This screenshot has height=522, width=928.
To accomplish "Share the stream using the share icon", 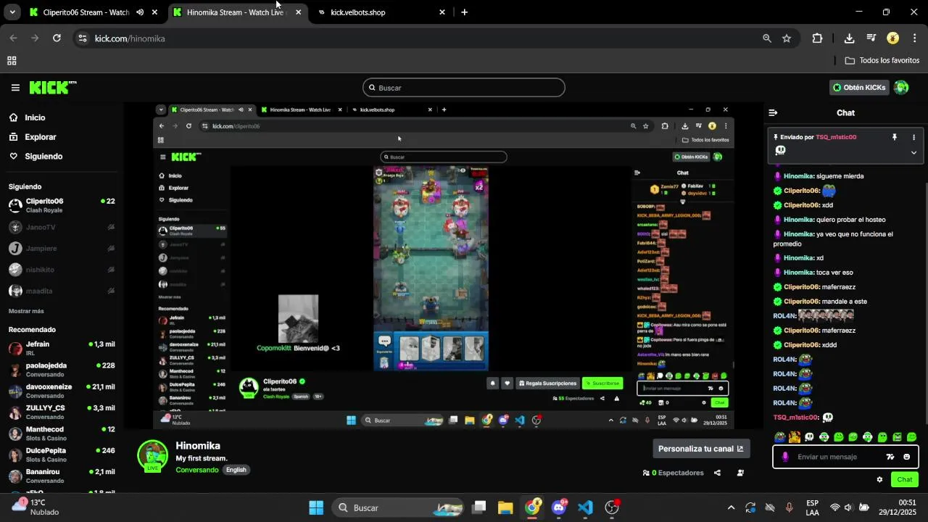I will click(x=717, y=473).
